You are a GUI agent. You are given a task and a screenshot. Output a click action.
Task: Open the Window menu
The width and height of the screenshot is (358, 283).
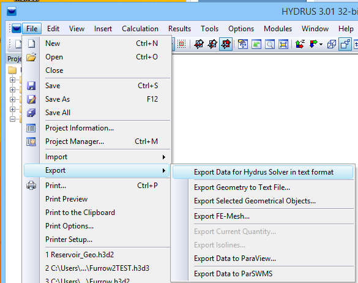tap(315, 29)
